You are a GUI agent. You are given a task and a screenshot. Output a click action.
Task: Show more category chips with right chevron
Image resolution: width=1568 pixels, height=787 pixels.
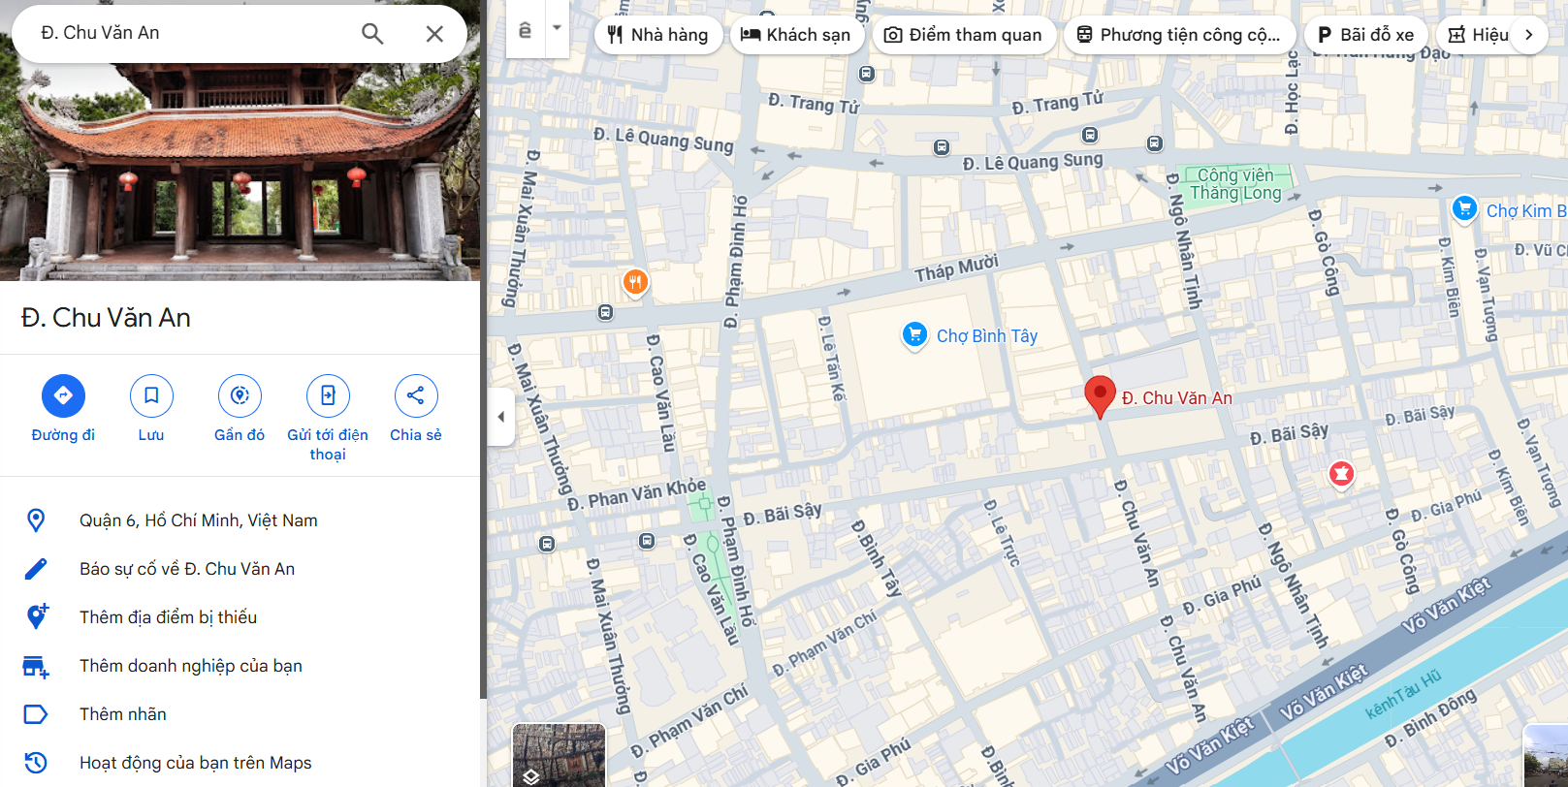pyautogui.click(x=1529, y=35)
